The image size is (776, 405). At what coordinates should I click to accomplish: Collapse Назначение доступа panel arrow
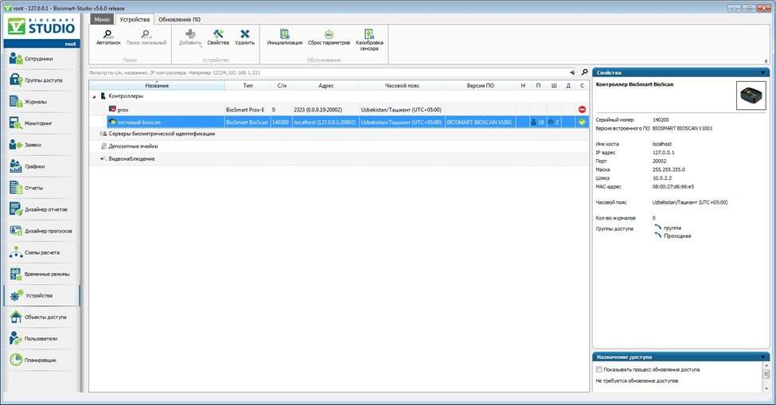[x=763, y=357]
